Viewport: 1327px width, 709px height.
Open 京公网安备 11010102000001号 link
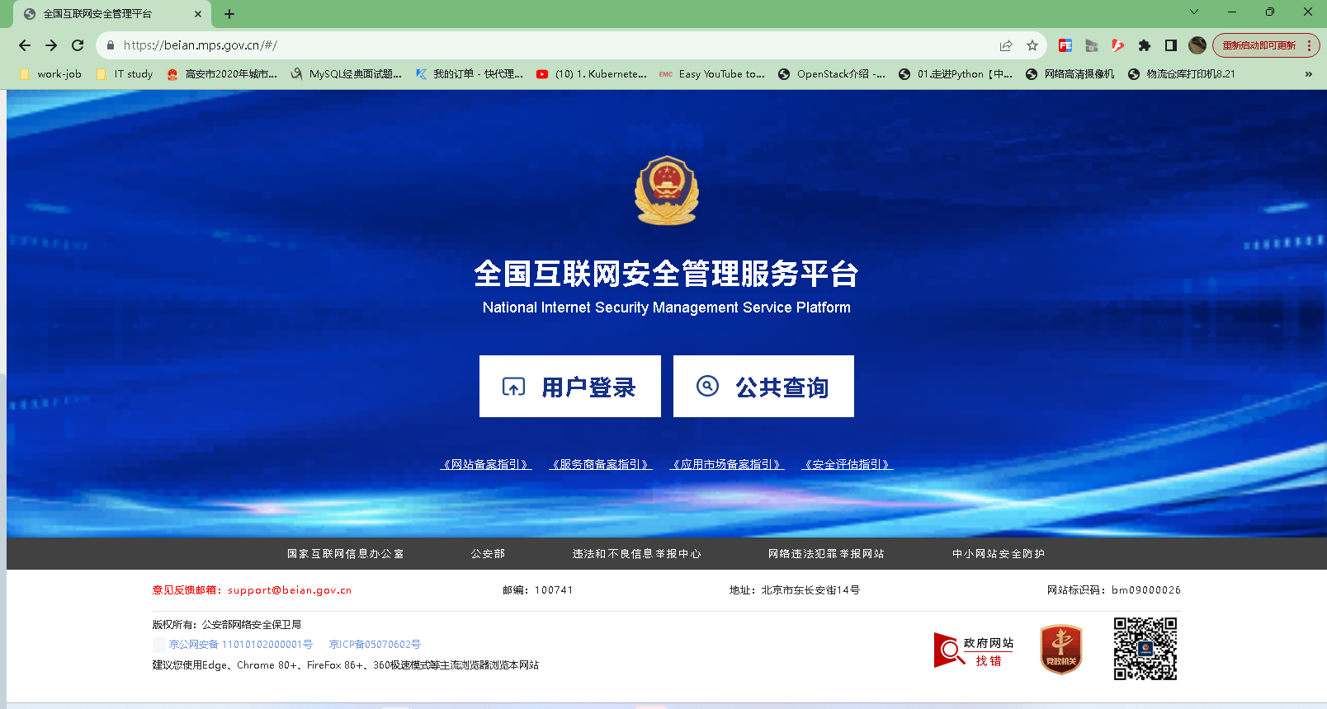click(x=241, y=645)
